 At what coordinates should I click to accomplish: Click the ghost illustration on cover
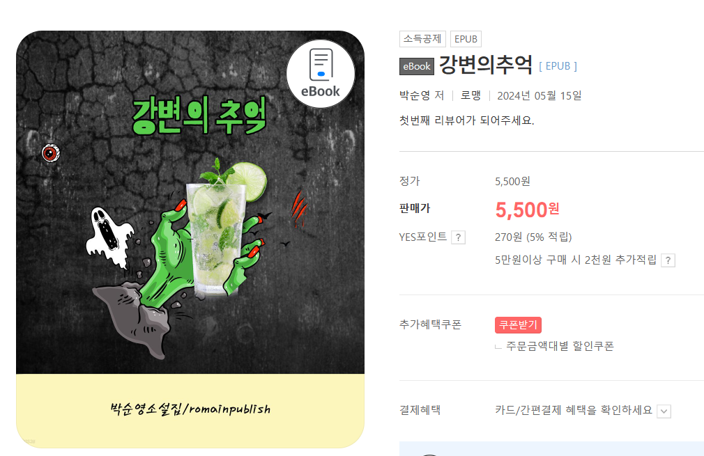109,237
